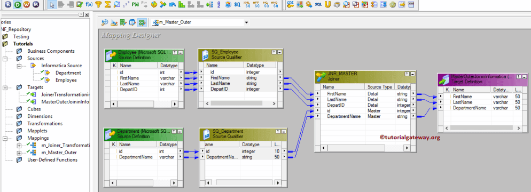The height and width of the screenshot is (192, 531).
Task: Select the Mapplets folder
Action: point(37,131)
